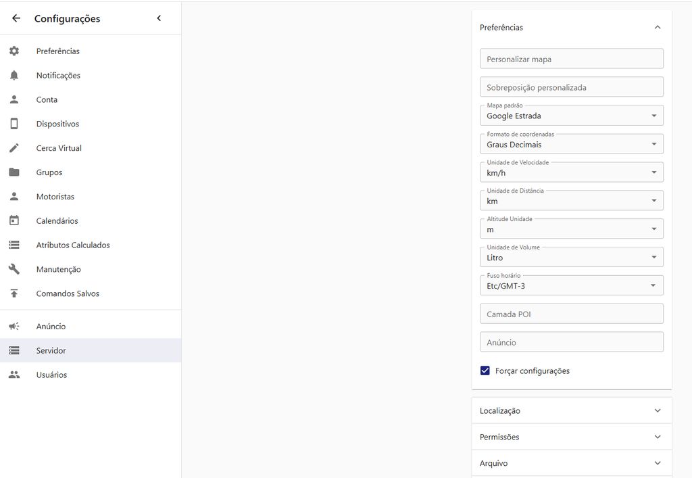Click the Grupos folder icon
Viewport: 692px width, 478px height.
click(14, 172)
